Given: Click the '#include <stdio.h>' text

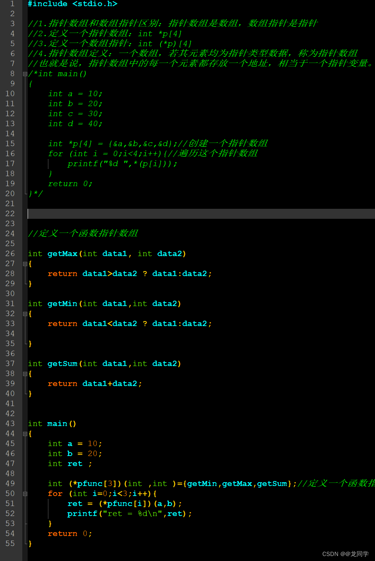Looking at the screenshot, I should [x=73, y=4].
